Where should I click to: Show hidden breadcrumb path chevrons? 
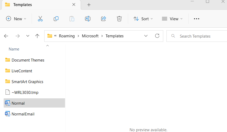point(55,36)
